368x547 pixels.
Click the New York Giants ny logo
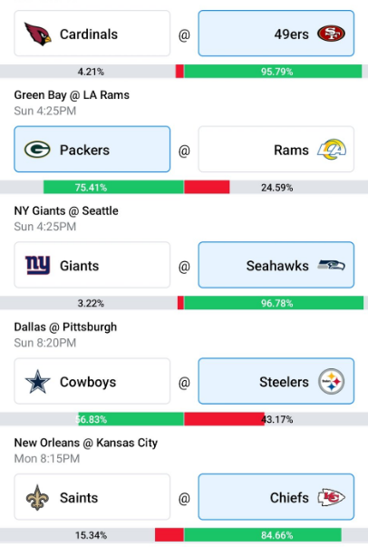pyautogui.click(x=38, y=265)
